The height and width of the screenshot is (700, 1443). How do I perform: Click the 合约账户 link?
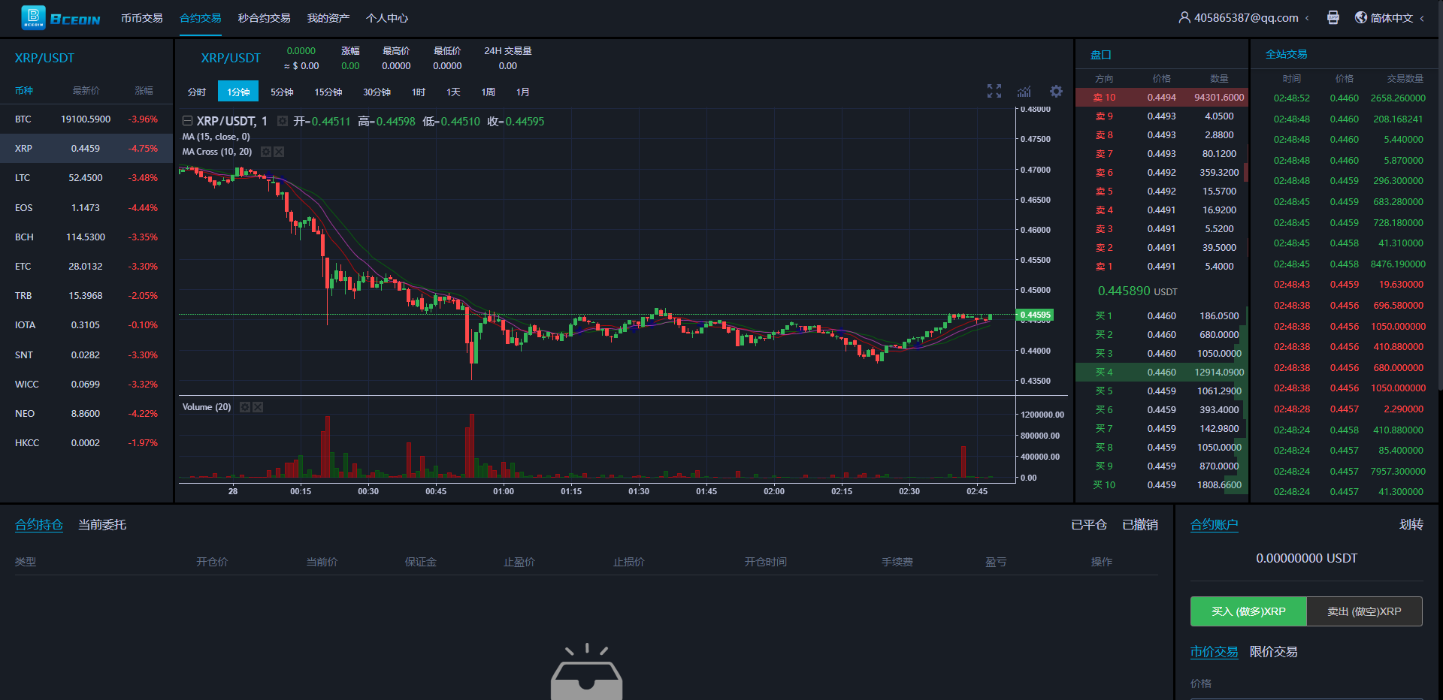click(1215, 525)
